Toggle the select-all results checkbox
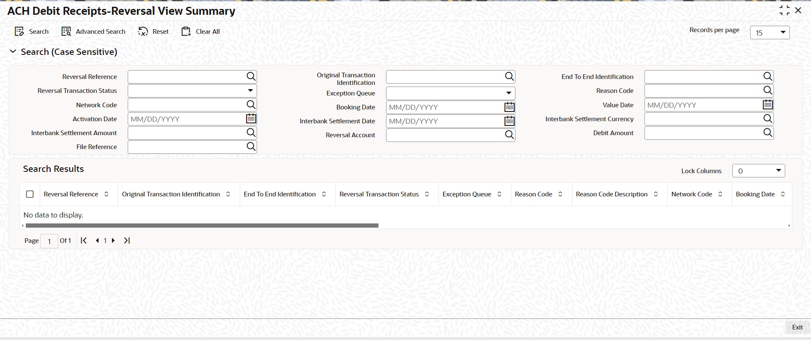Screen dimensions: 811x340 [x=30, y=194]
